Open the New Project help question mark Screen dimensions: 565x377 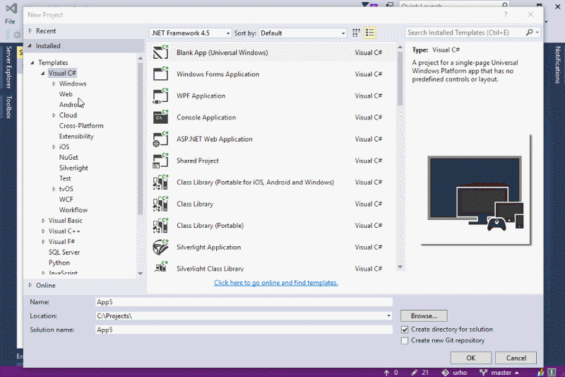(x=506, y=14)
